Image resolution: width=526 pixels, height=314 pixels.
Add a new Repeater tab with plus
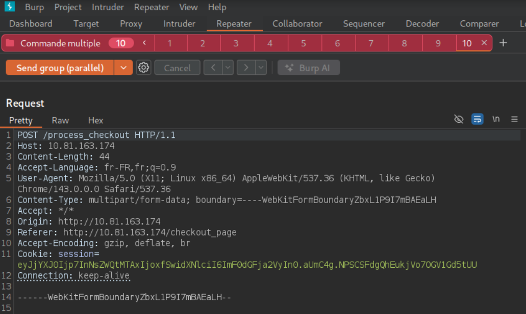point(503,43)
